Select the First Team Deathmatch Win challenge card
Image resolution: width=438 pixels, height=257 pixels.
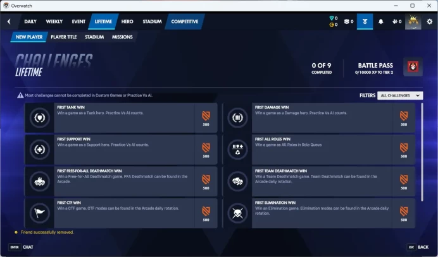[x=319, y=181]
